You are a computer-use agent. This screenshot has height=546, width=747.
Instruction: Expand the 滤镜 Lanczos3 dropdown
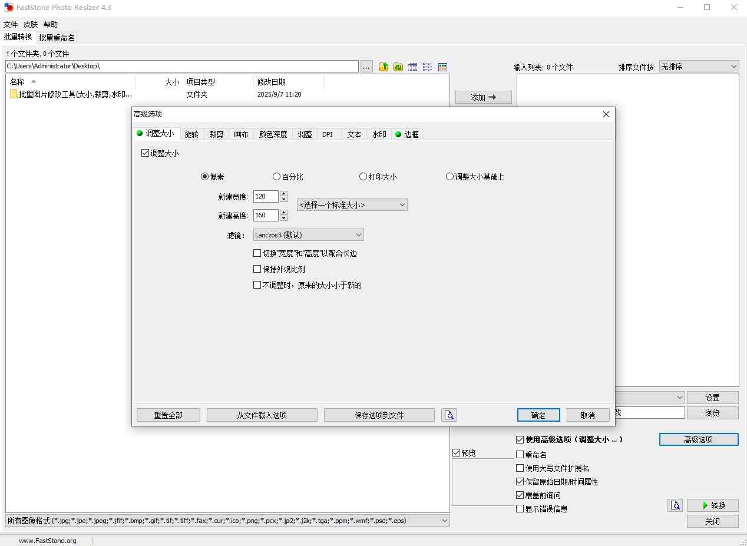click(x=308, y=235)
